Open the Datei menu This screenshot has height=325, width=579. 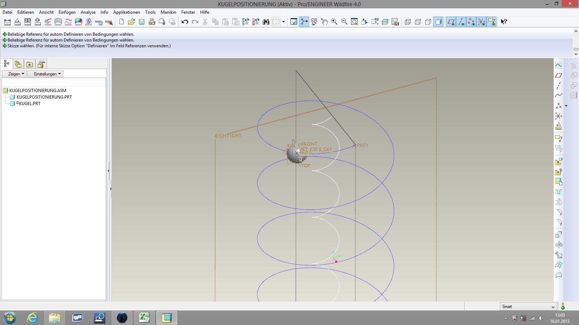[x=8, y=12]
